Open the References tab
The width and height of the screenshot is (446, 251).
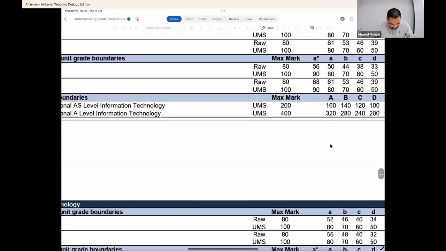267,19
